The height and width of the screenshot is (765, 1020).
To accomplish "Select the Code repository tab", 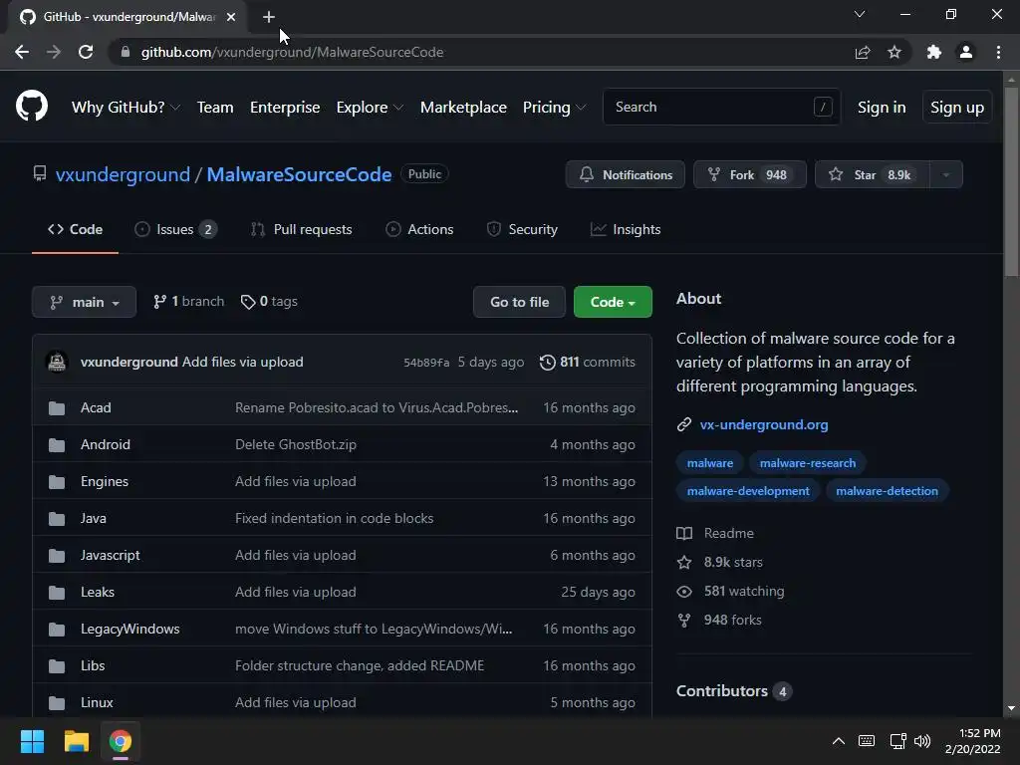I will click(75, 230).
